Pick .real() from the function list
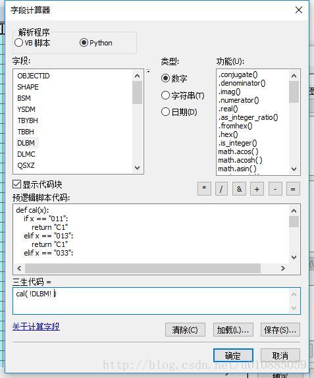 (228, 109)
